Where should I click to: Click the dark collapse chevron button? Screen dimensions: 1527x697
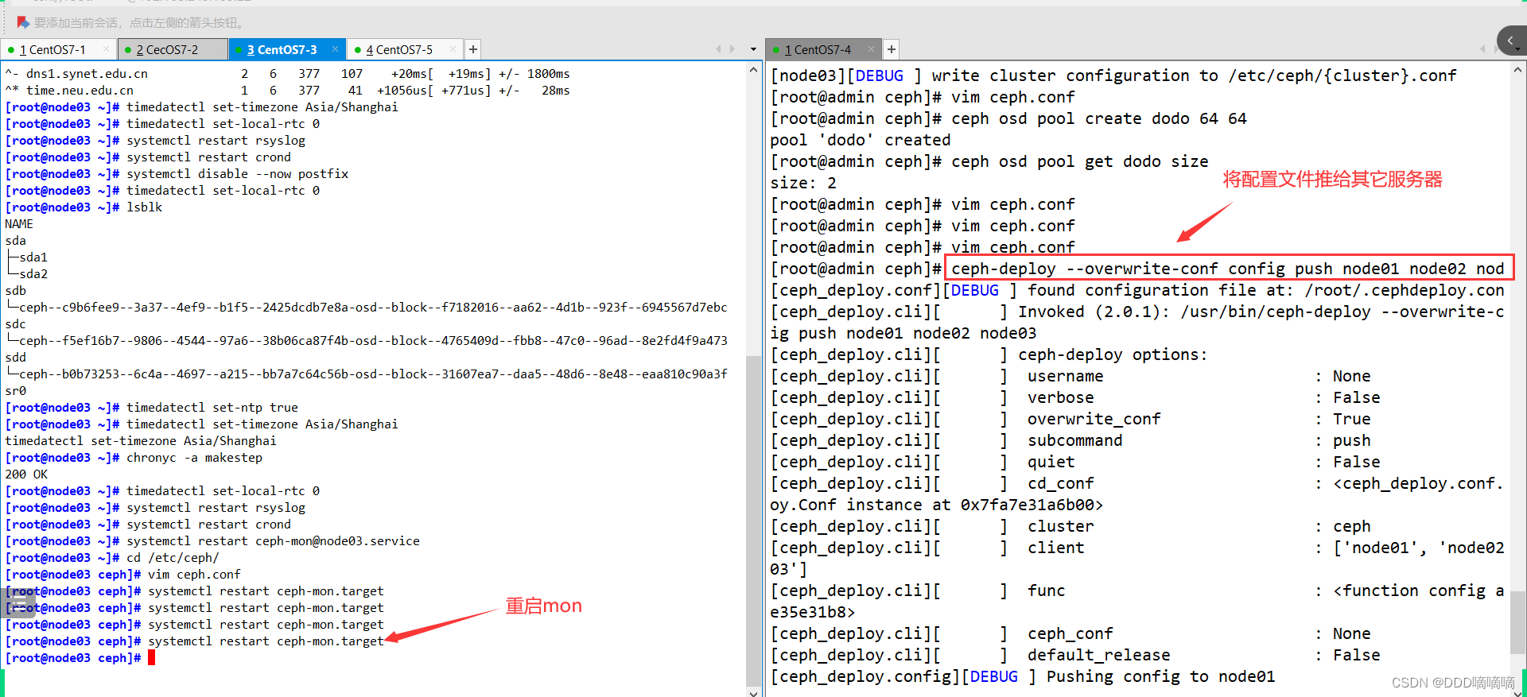[x=1511, y=41]
